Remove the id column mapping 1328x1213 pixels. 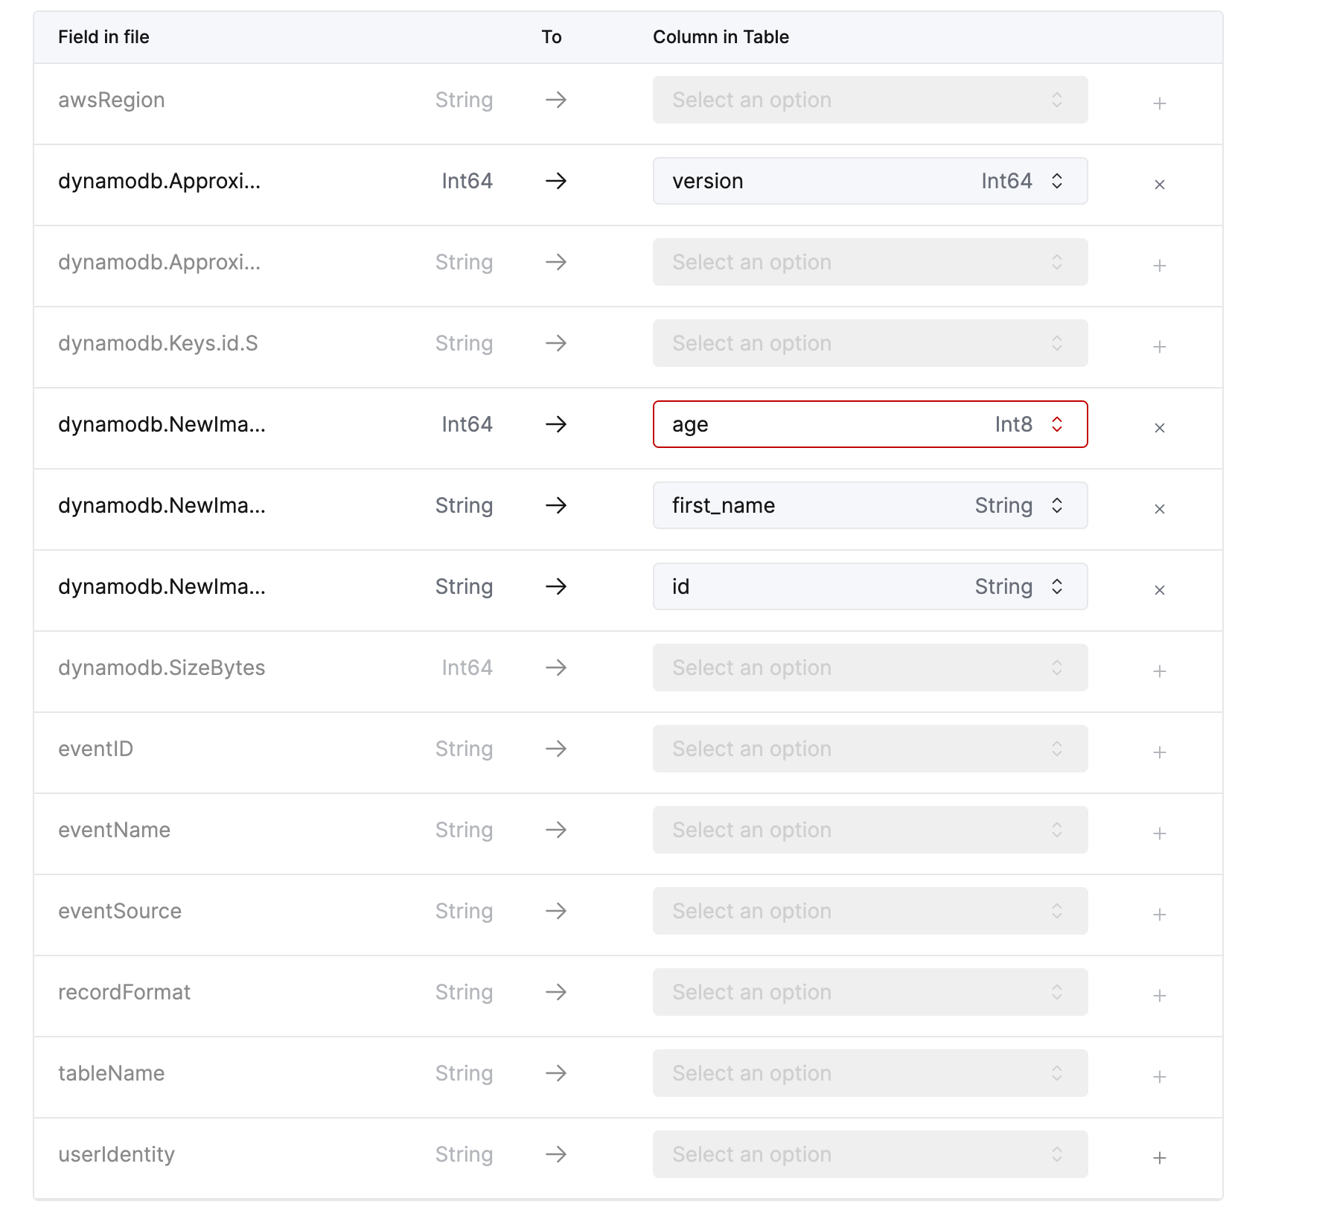pos(1159,590)
